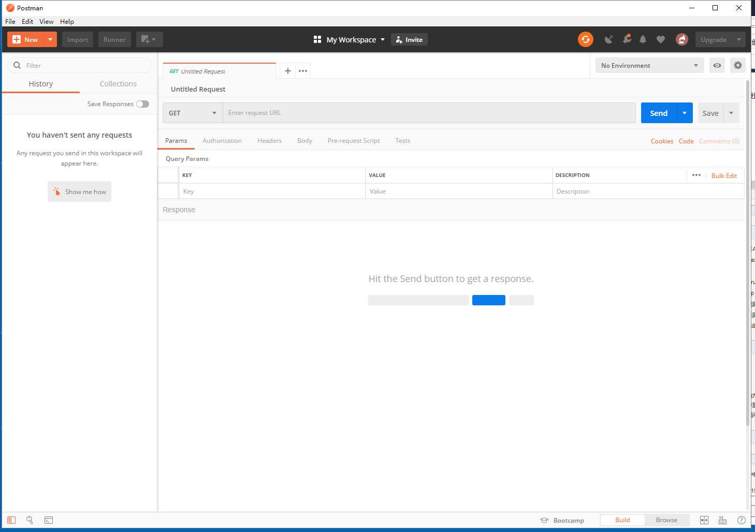Select the Body tab
The height and width of the screenshot is (532, 755).
coord(305,141)
